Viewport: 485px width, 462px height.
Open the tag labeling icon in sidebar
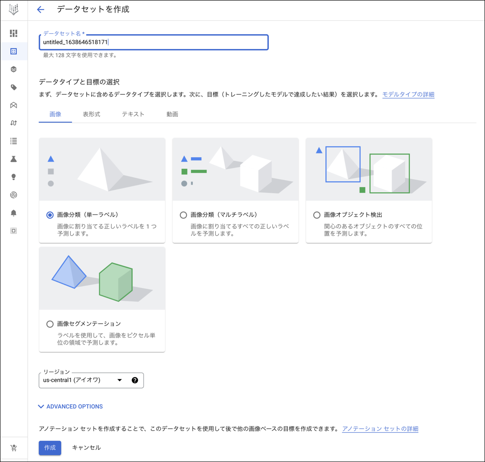click(13, 88)
